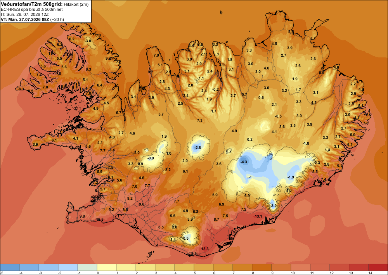Click the 6.5 temperature value
The image size is (388, 275).
click(x=340, y=166)
